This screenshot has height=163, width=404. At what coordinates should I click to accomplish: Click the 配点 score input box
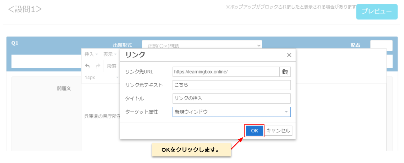click(381, 45)
